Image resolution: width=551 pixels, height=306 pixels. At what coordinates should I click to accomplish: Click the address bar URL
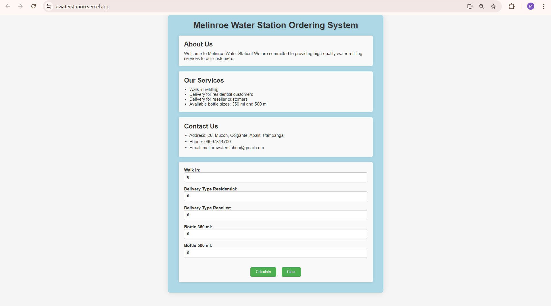pyautogui.click(x=82, y=6)
